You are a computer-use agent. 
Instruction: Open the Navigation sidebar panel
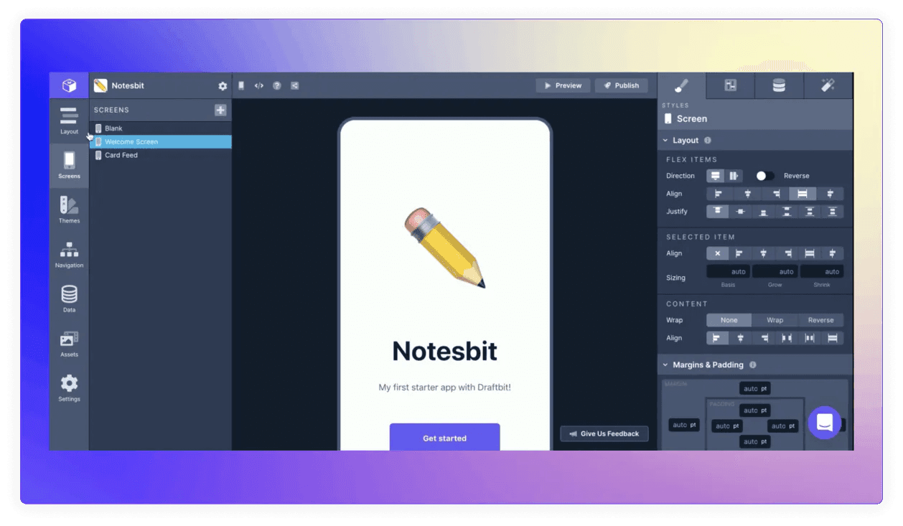[69, 255]
